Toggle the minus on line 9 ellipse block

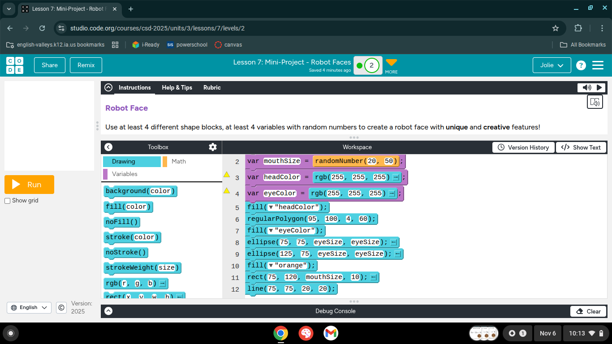398,254
